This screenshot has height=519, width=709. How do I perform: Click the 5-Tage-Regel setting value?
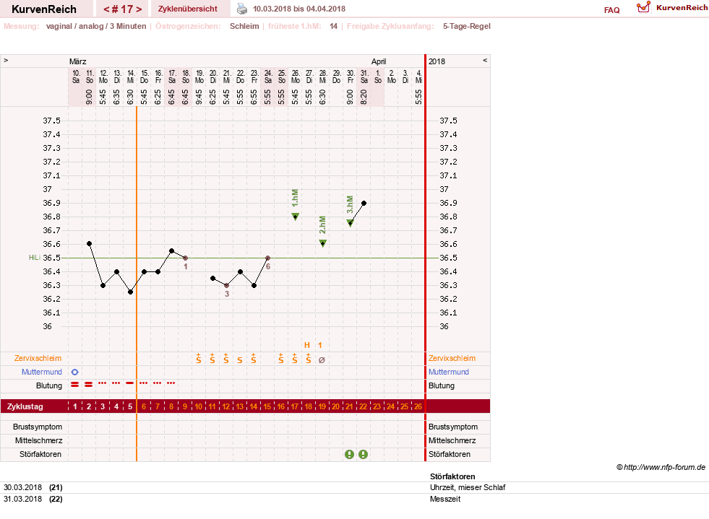point(467,26)
